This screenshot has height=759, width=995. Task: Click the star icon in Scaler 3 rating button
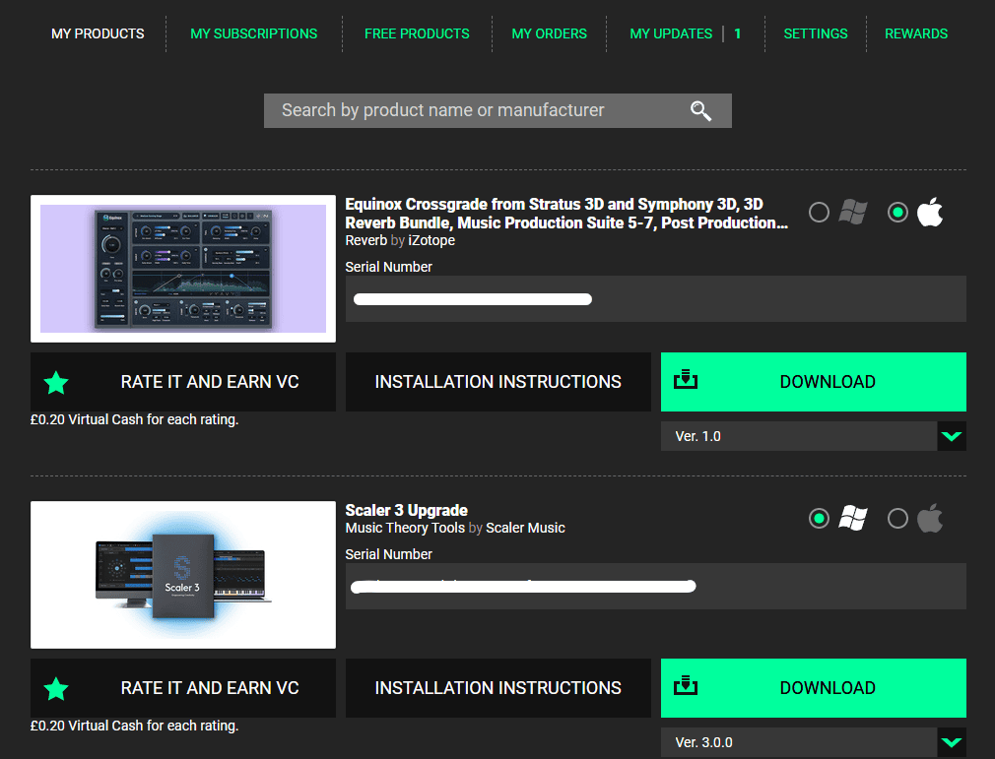pyautogui.click(x=56, y=689)
